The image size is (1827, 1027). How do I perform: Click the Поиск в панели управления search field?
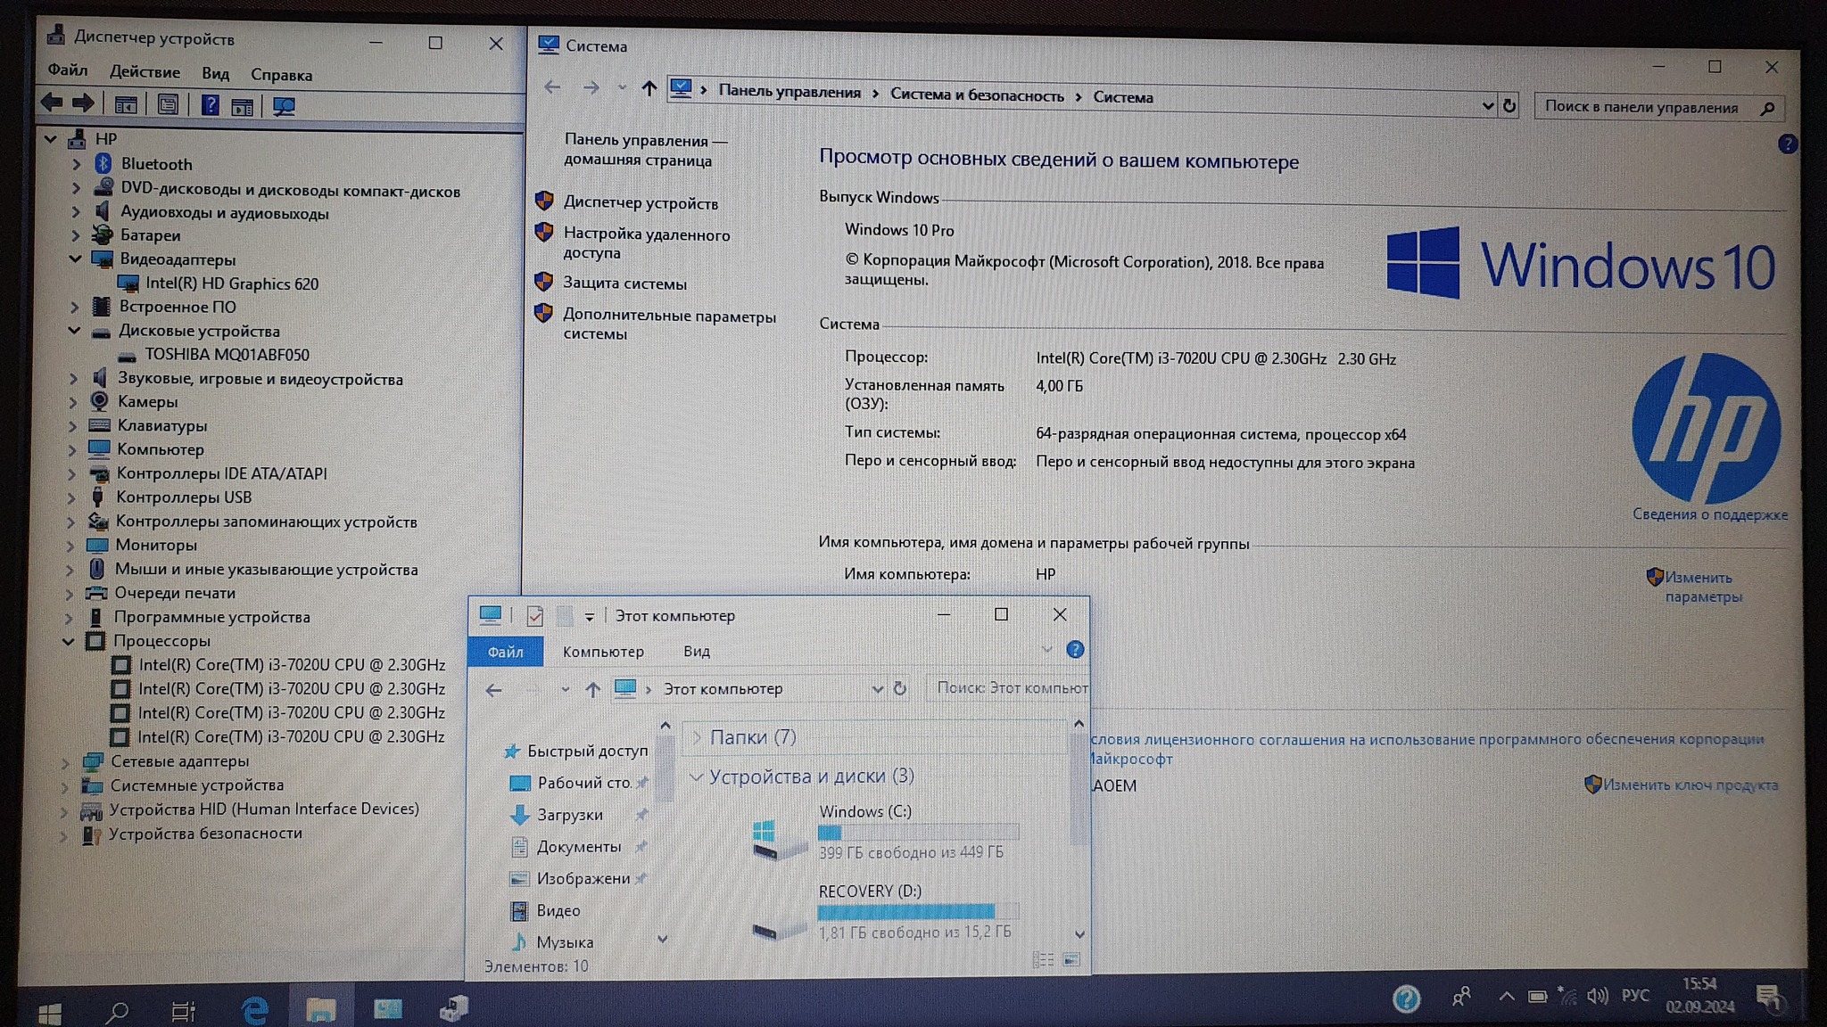pyautogui.click(x=1641, y=107)
